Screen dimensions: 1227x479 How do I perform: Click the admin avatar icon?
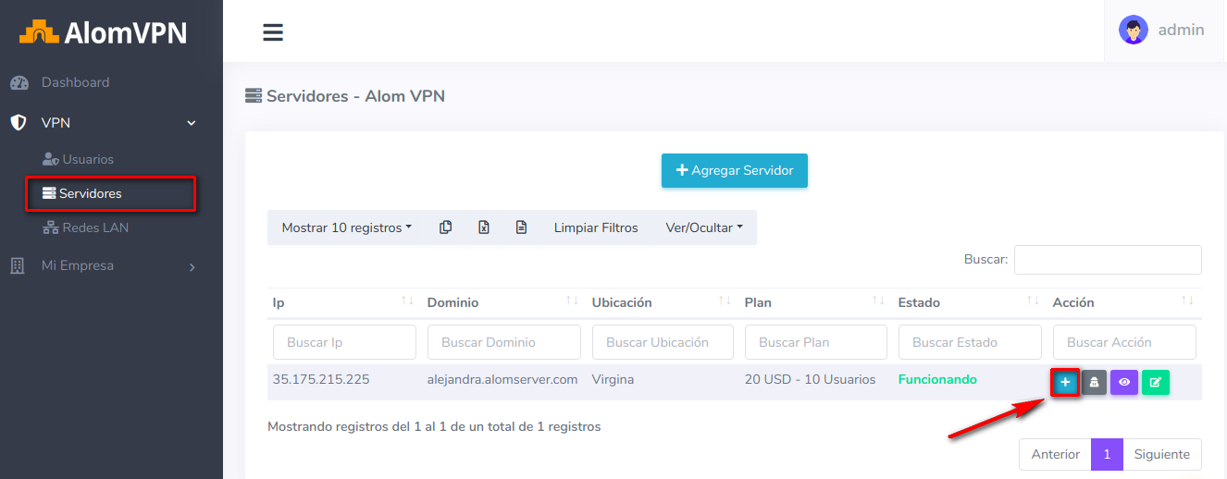1133,31
